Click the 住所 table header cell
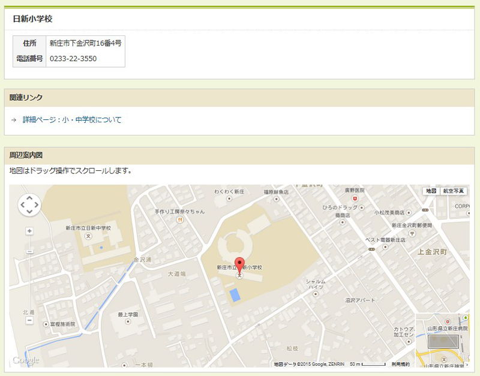Image resolution: width=480 pixels, height=376 pixels. [29, 43]
